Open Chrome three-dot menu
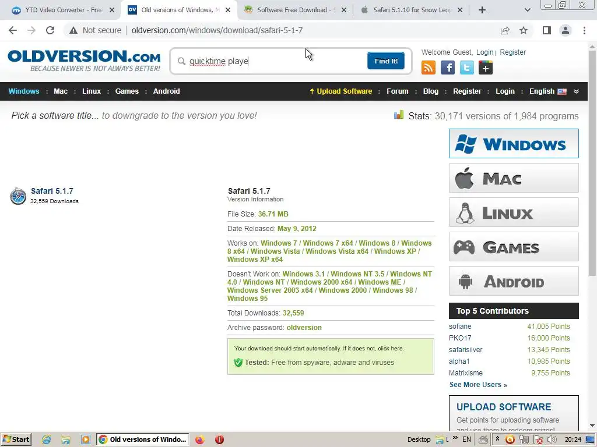 point(584,30)
